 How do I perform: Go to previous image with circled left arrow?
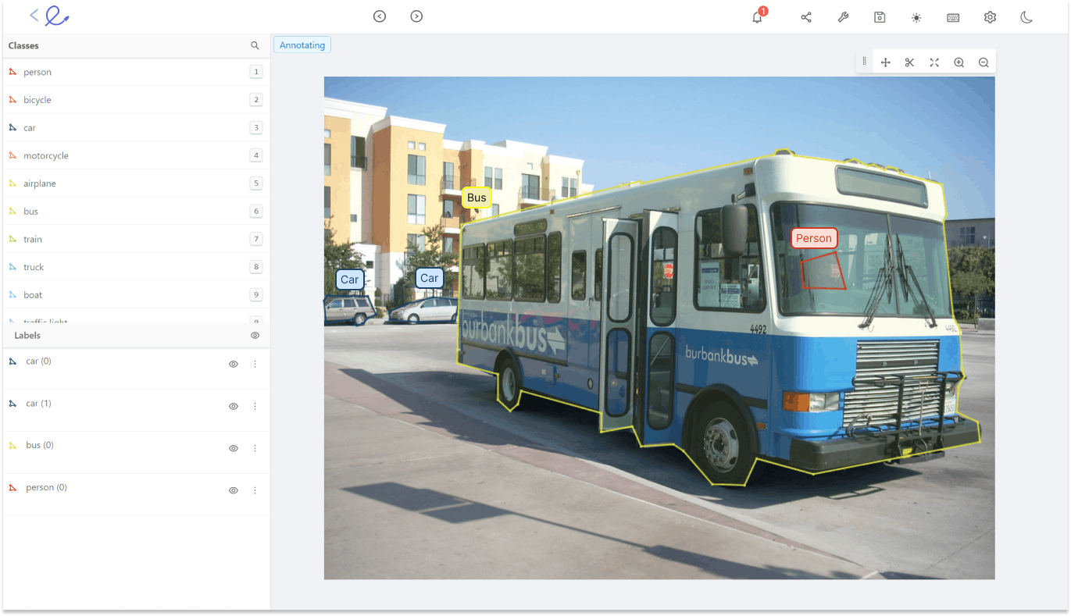click(x=380, y=16)
